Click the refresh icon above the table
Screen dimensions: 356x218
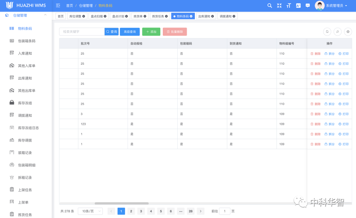tap(327, 32)
